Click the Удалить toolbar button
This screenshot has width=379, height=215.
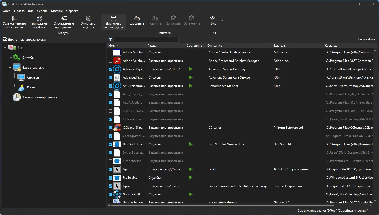click(155, 21)
